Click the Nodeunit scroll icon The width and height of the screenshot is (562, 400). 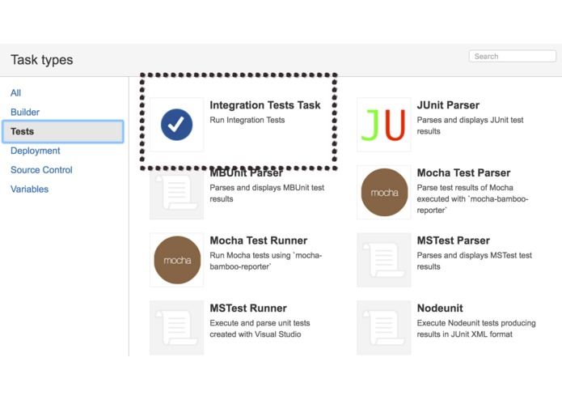tap(384, 328)
